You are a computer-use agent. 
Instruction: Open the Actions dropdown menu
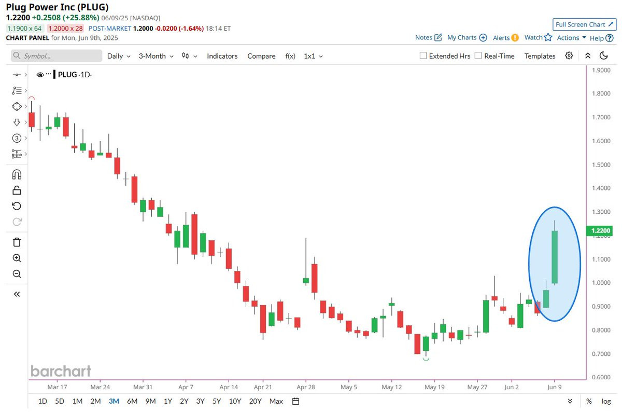tap(571, 38)
